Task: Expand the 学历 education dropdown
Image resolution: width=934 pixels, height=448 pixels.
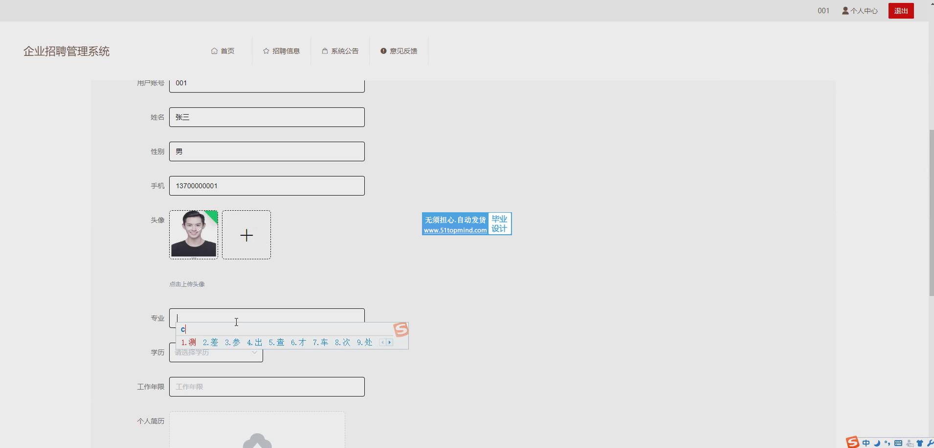Action: point(216,352)
